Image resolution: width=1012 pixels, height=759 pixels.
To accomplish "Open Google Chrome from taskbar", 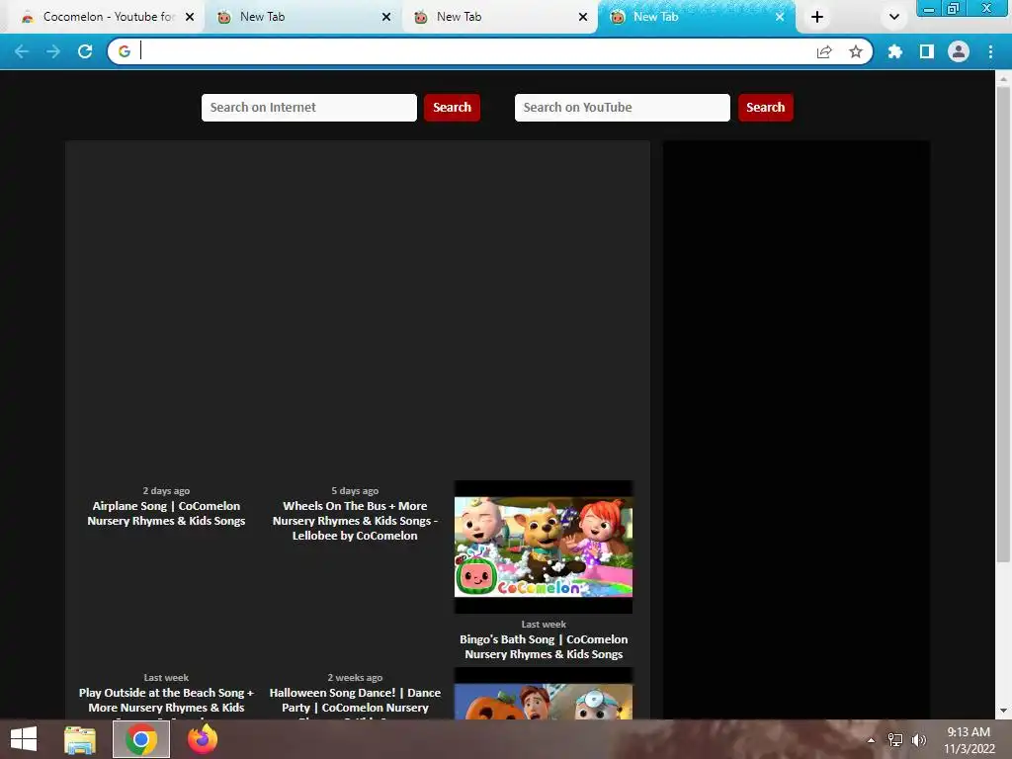I will [x=141, y=739].
